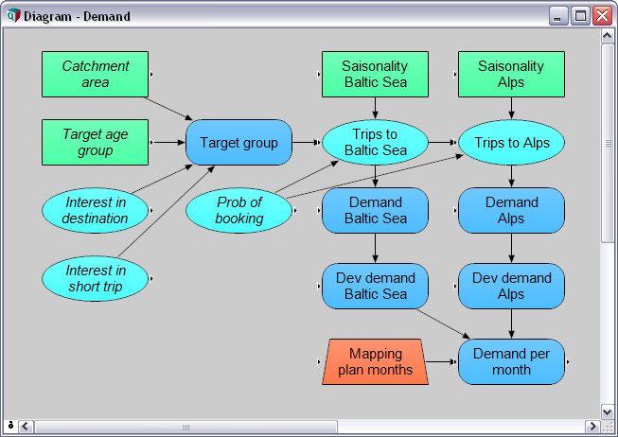Select the Interest in short trip node
The width and height of the screenshot is (618, 437).
95,278
